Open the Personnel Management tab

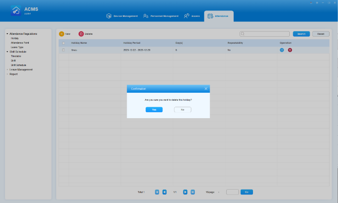pyautogui.click(x=161, y=16)
